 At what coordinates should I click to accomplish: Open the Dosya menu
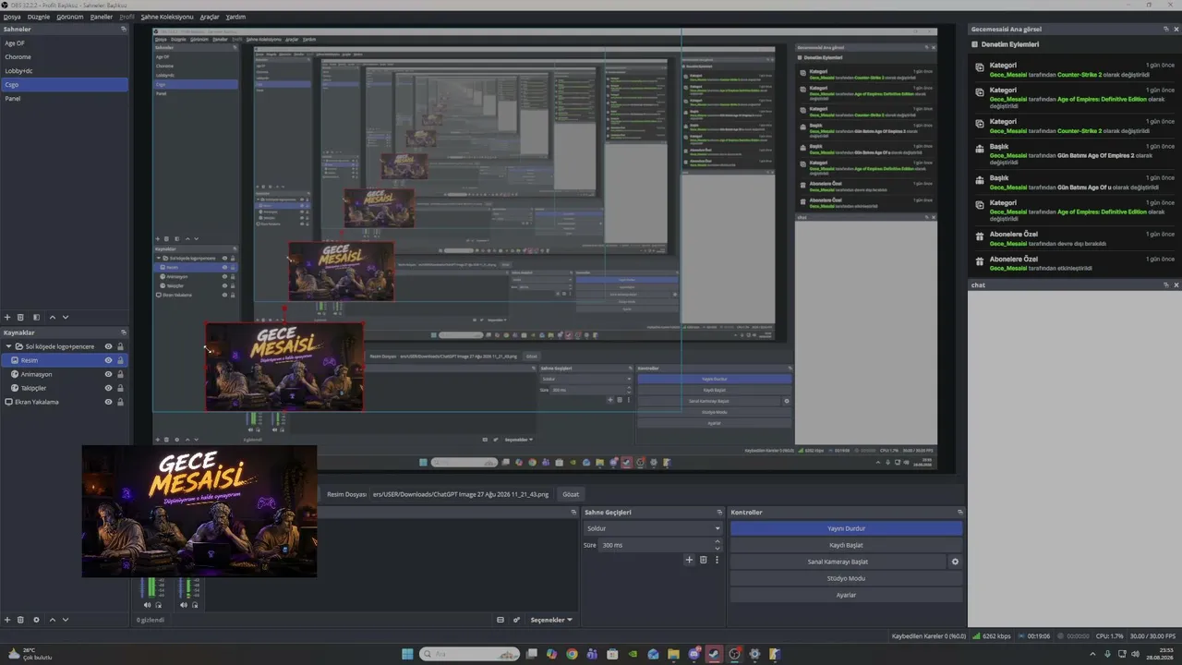pos(12,17)
